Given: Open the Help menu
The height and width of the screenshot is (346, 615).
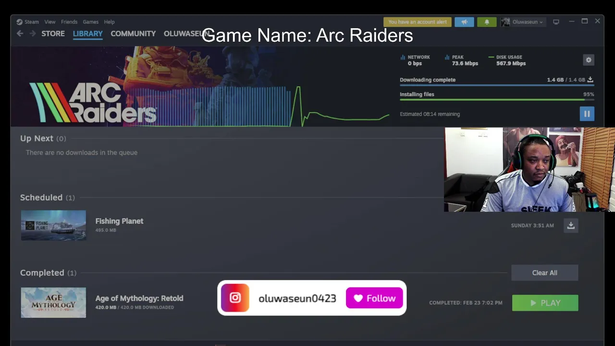Looking at the screenshot, I should (x=110, y=22).
